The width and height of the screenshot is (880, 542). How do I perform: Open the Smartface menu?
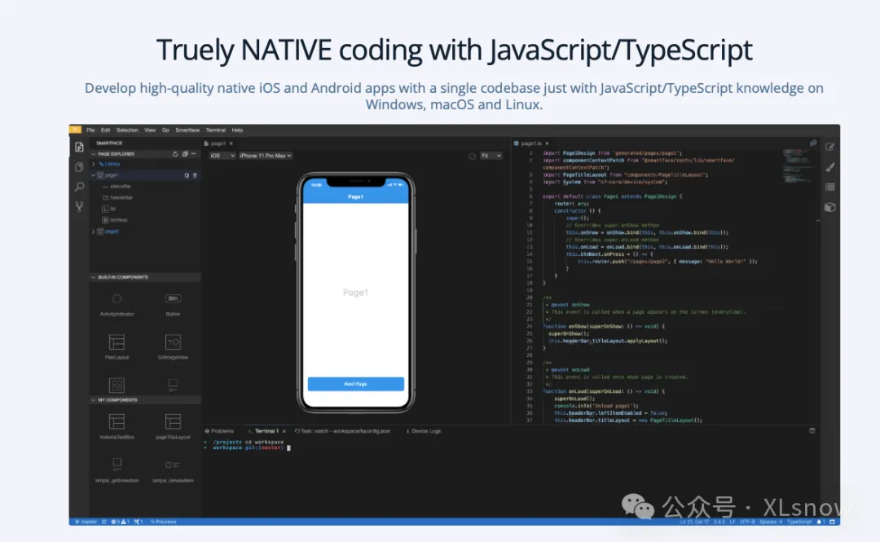click(x=187, y=130)
